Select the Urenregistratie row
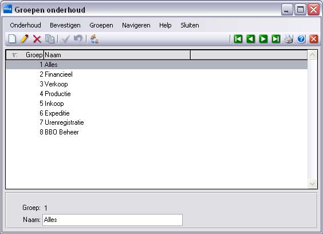Image resolution: width=323 pixels, height=234 pixels. point(156,122)
